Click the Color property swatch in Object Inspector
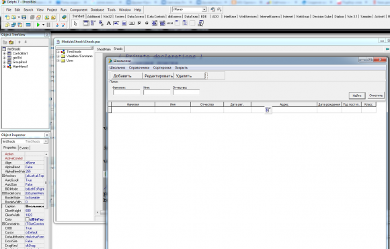This screenshot has height=249, width=390. 28,219
